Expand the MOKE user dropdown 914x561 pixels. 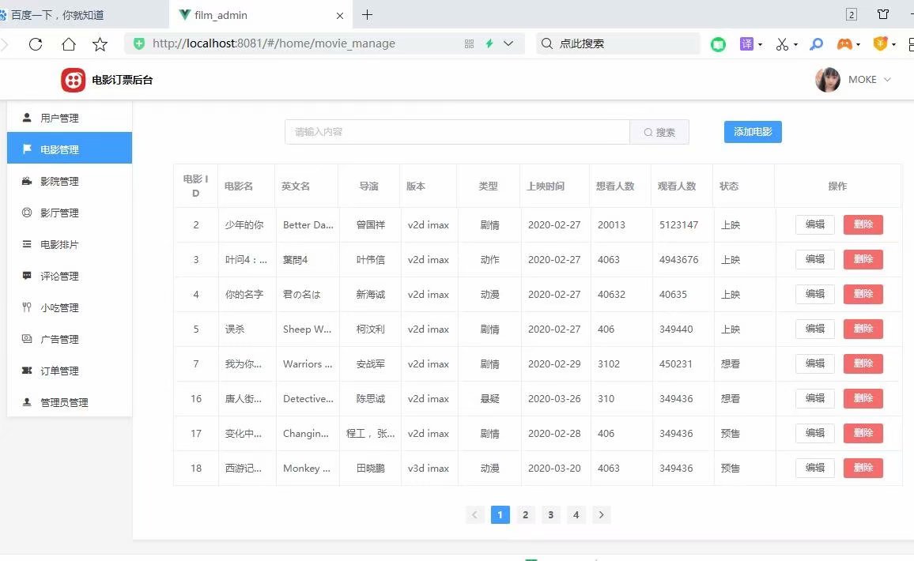tap(887, 80)
